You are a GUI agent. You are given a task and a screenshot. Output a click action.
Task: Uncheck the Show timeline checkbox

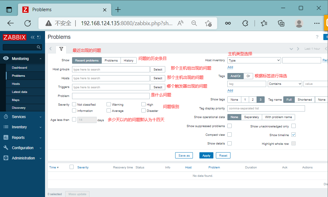pos(294,135)
